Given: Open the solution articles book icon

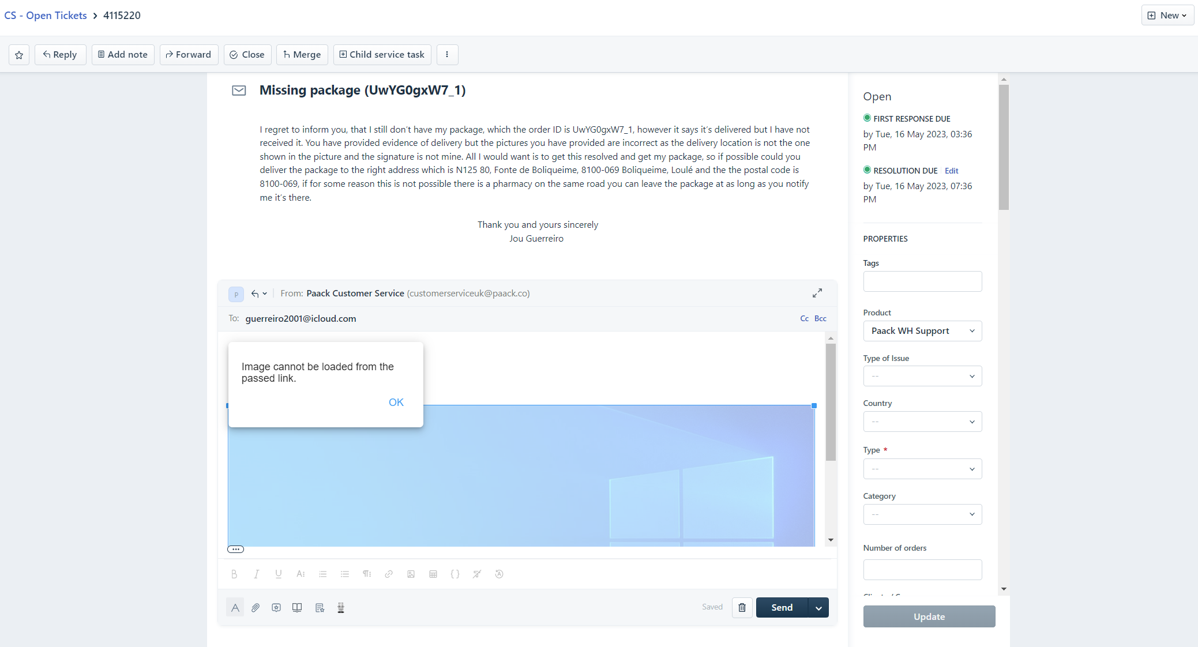Looking at the screenshot, I should tap(297, 607).
